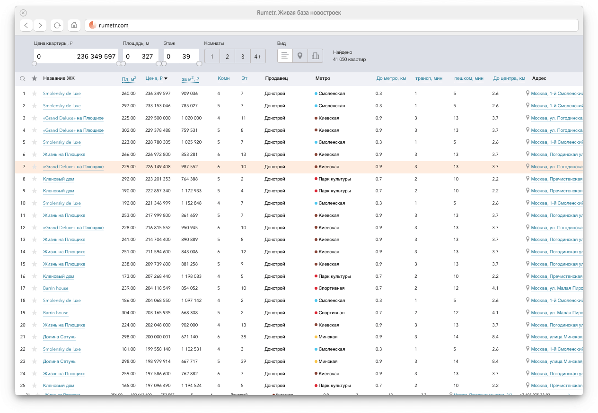Sort listings by Комн column header

(x=223, y=78)
